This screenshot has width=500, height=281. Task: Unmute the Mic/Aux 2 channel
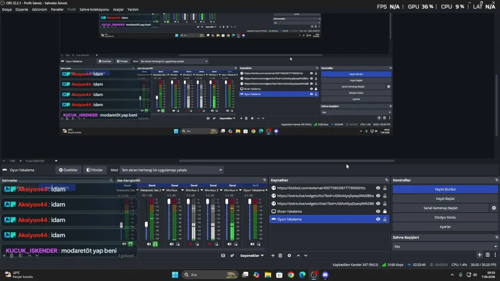(191, 244)
